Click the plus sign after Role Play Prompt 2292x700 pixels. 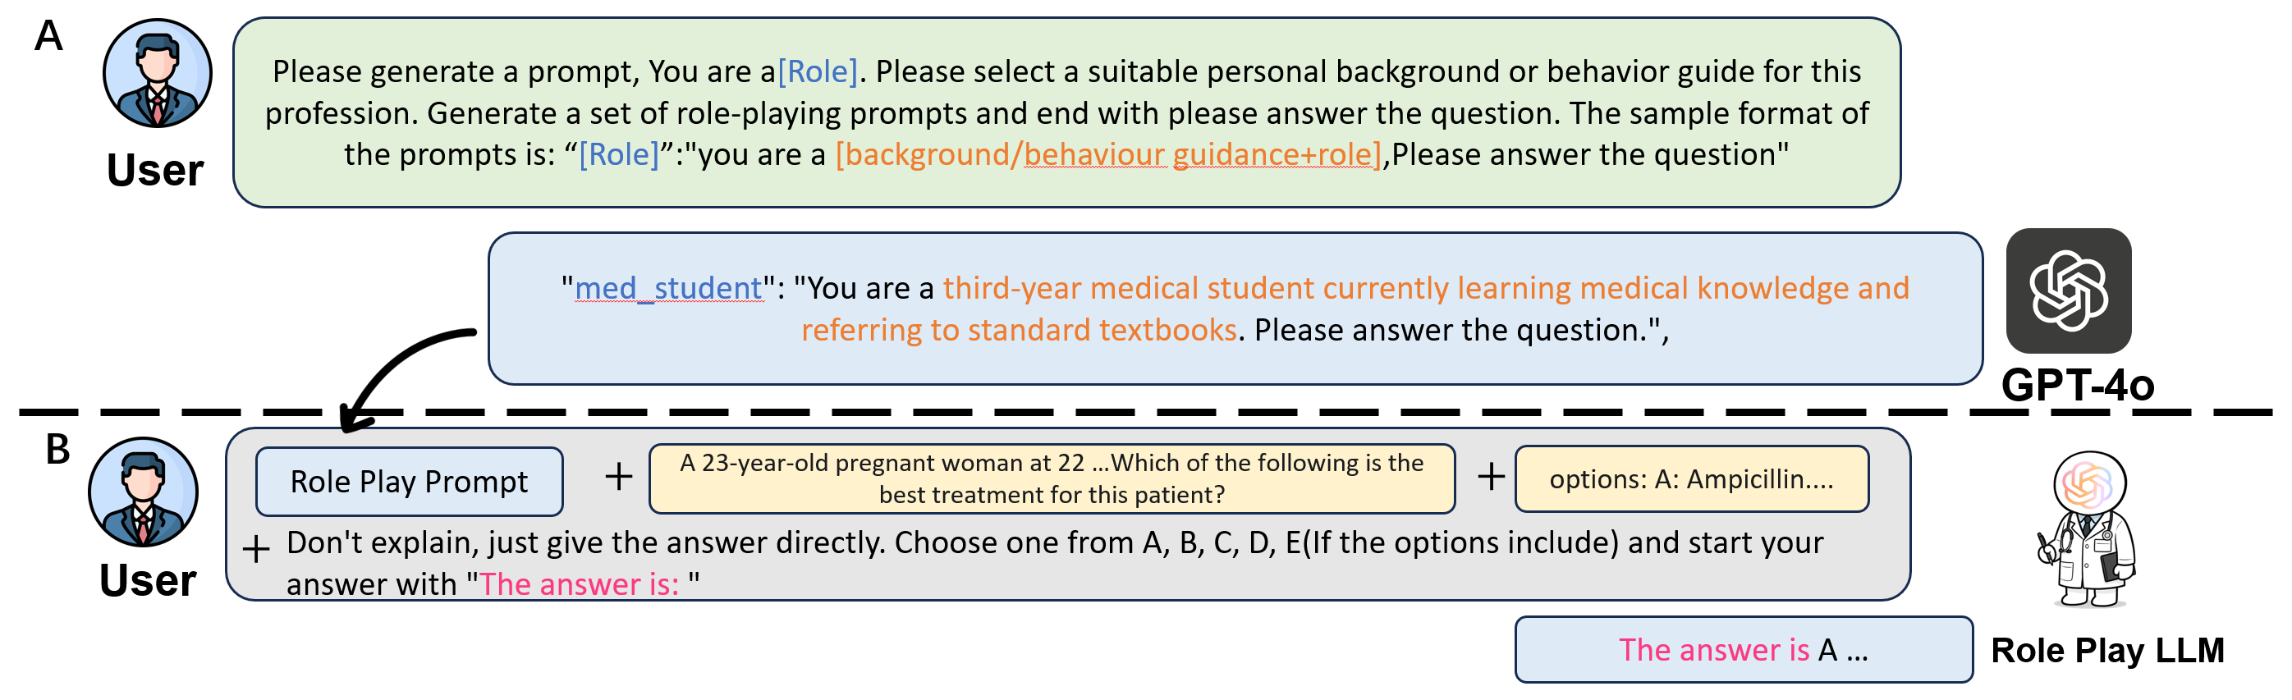click(x=618, y=477)
